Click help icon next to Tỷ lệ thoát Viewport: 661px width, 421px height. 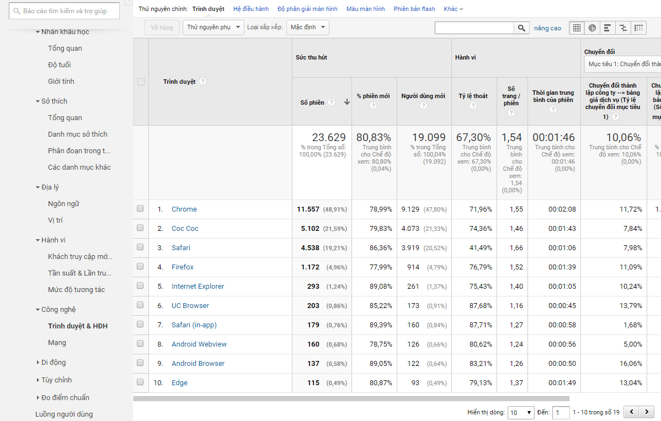click(473, 106)
